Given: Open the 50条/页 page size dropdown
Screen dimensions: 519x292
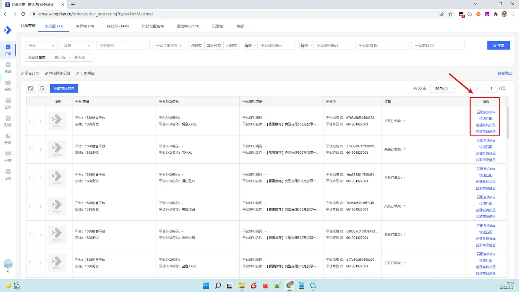Looking at the screenshot, I should (444, 88).
